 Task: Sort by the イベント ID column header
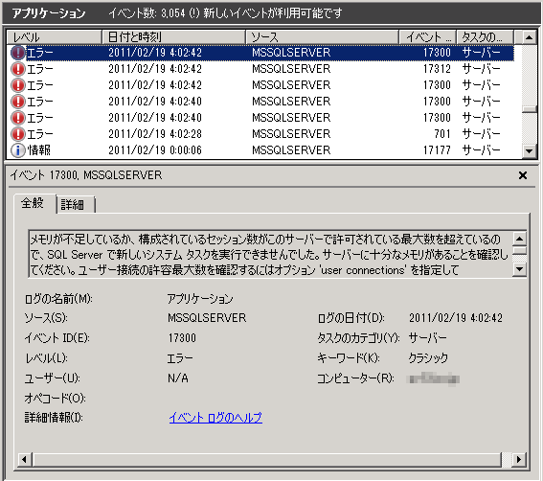428,37
